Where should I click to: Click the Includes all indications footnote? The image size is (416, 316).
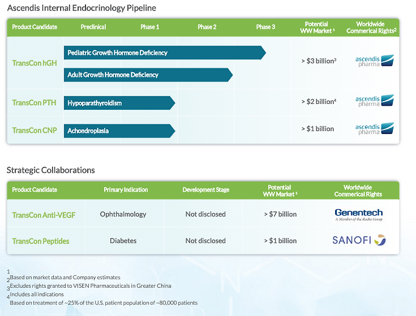click(37, 295)
